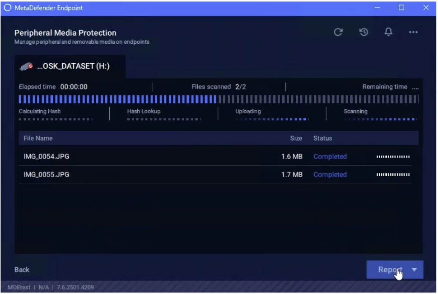
Task: Select the OSK_DATASET (H:) drive tab
Action: pos(70,66)
